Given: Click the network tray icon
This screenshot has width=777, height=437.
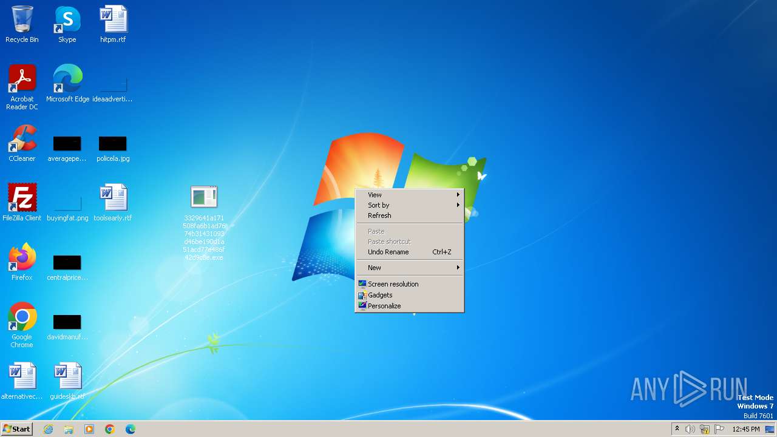Looking at the screenshot, I should 705,429.
